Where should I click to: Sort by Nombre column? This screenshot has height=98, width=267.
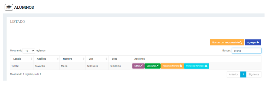point(72,59)
